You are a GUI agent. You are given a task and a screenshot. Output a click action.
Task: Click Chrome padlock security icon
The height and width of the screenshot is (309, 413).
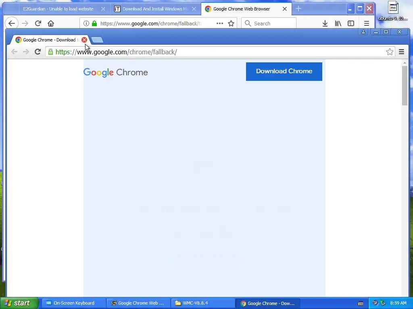(x=50, y=52)
